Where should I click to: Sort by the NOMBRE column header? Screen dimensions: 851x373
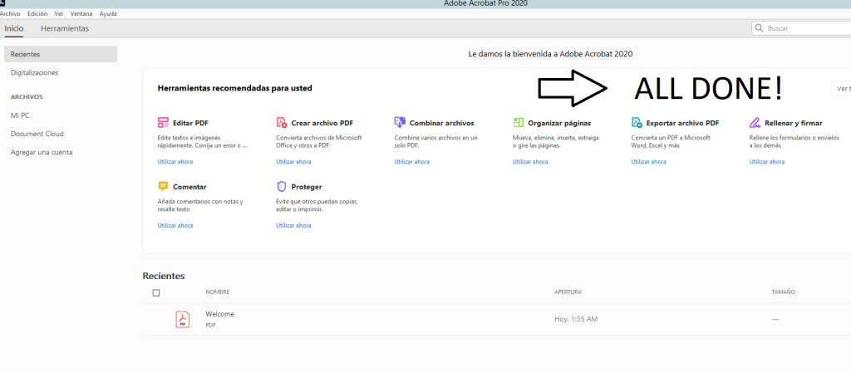[218, 292]
